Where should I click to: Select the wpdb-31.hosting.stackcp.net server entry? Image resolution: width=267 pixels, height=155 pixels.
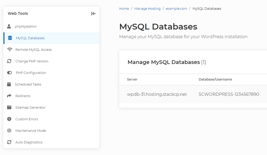pyautogui.click(x=157, y=94)
